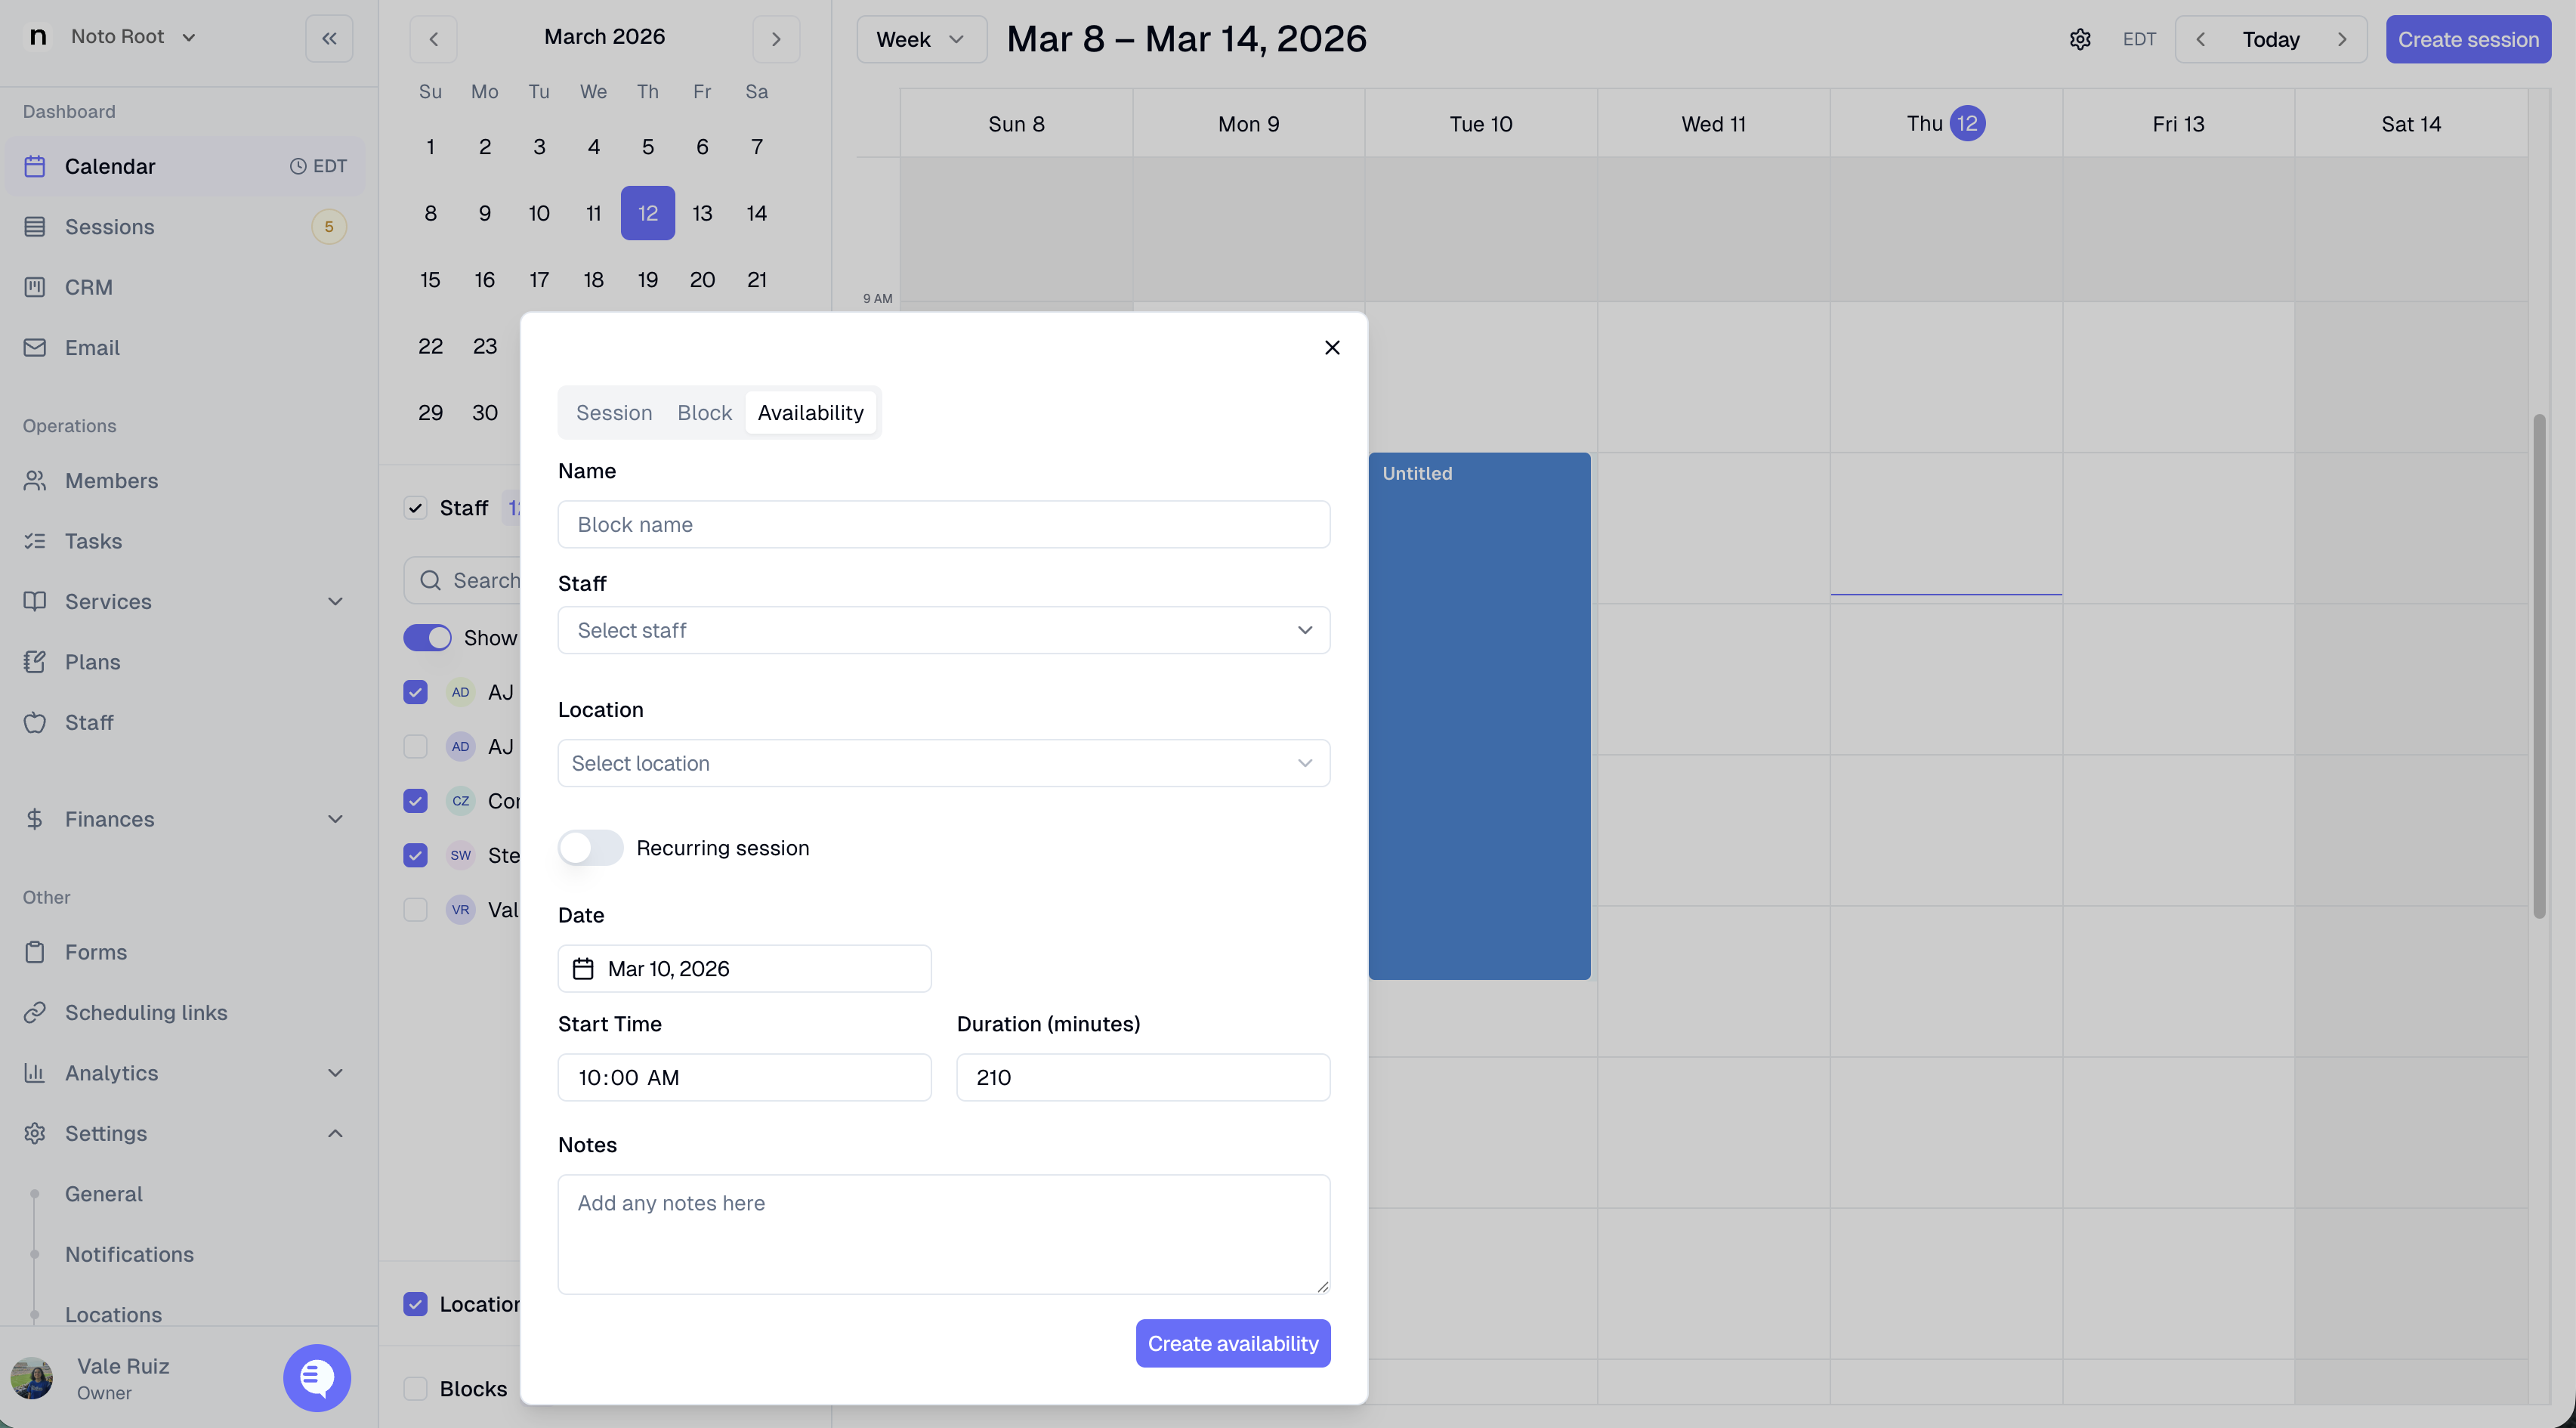Click the Plans icon in sidebar
This screenshot has height=1428, width=2576.
tap(35, 662)
